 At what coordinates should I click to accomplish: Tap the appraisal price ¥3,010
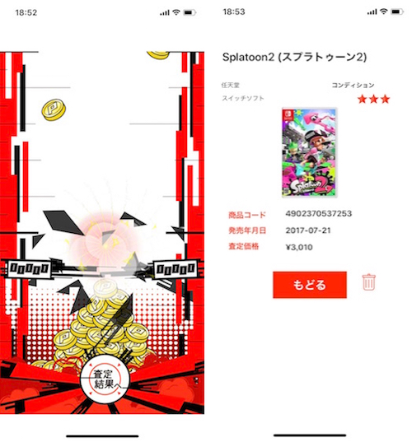pyautogui.click(x=299, y=247)
